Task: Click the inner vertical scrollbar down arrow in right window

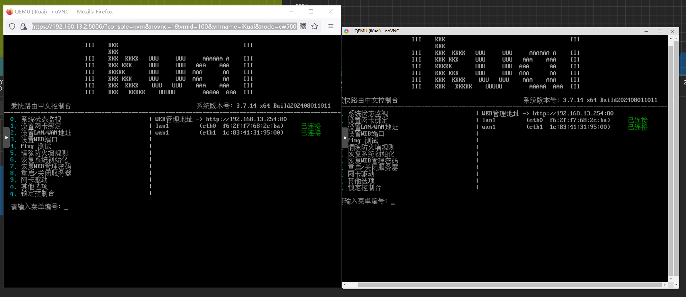Action: [x=671, y=279]
